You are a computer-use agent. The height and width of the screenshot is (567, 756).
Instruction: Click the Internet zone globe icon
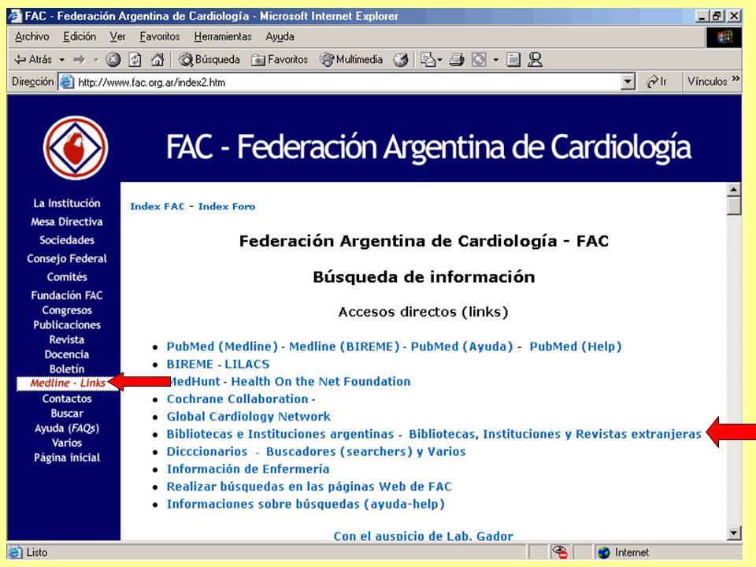[x=604, y=553]
